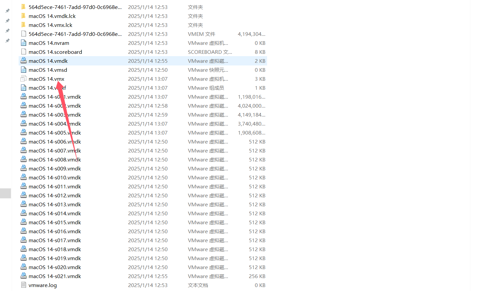The width and height of the screenshot is (482, 300).
Task: Click the 3 KB size value
Action: (260, 79)
